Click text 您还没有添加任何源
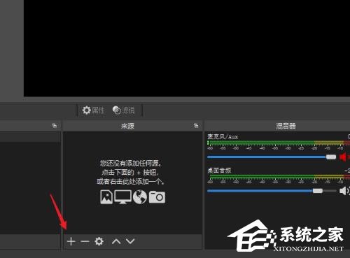 click(131, 163)
